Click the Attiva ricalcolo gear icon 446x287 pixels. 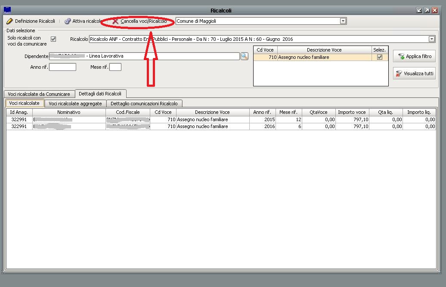[x=68, y=21]
